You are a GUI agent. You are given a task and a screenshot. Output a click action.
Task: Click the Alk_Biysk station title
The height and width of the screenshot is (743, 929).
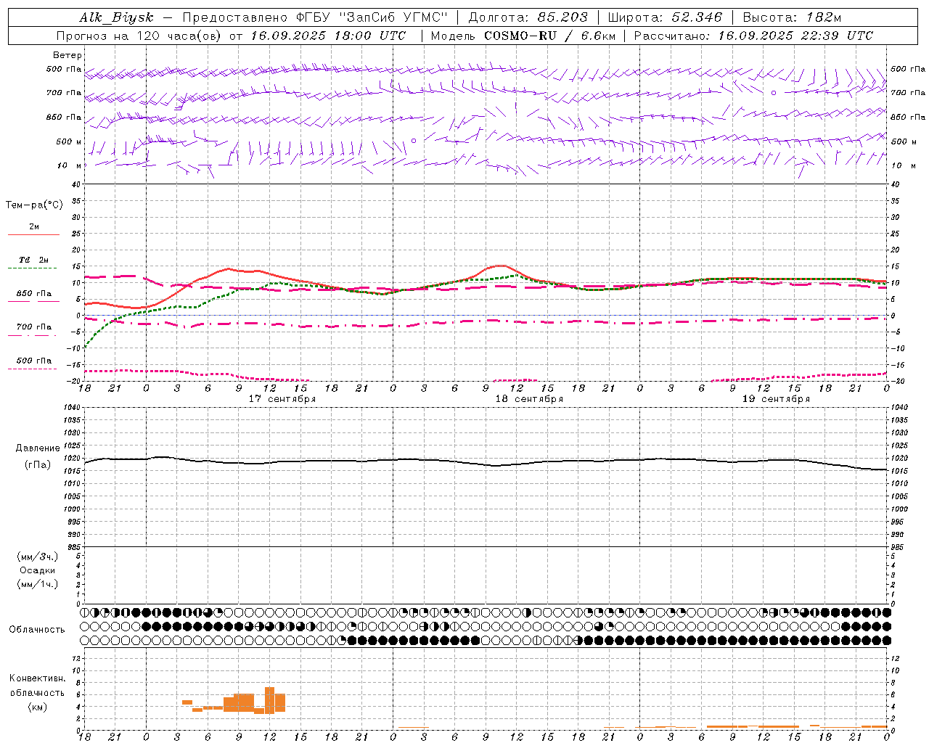click(116, 17)
